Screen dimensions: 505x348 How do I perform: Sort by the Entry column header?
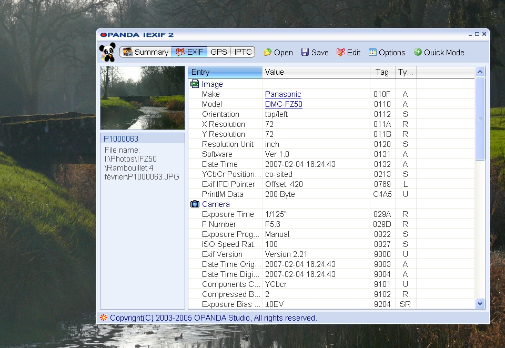(x=225, y=72)
